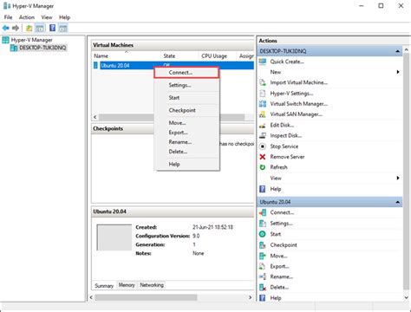Click the Edit Disk icon
This screenshot has width=411, height=312.
[263, 125]
